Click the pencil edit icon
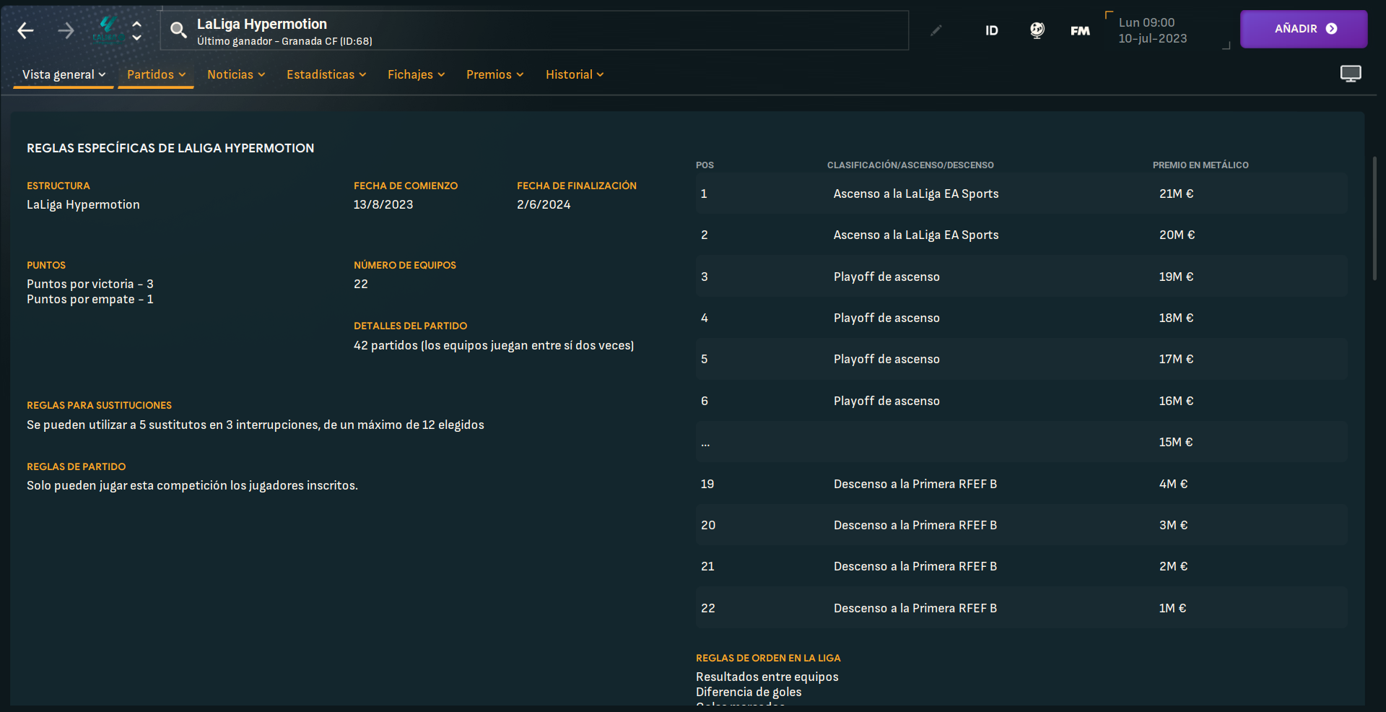Image resolution: width=1386 pixels, height=712 pixels. point(936,30)
